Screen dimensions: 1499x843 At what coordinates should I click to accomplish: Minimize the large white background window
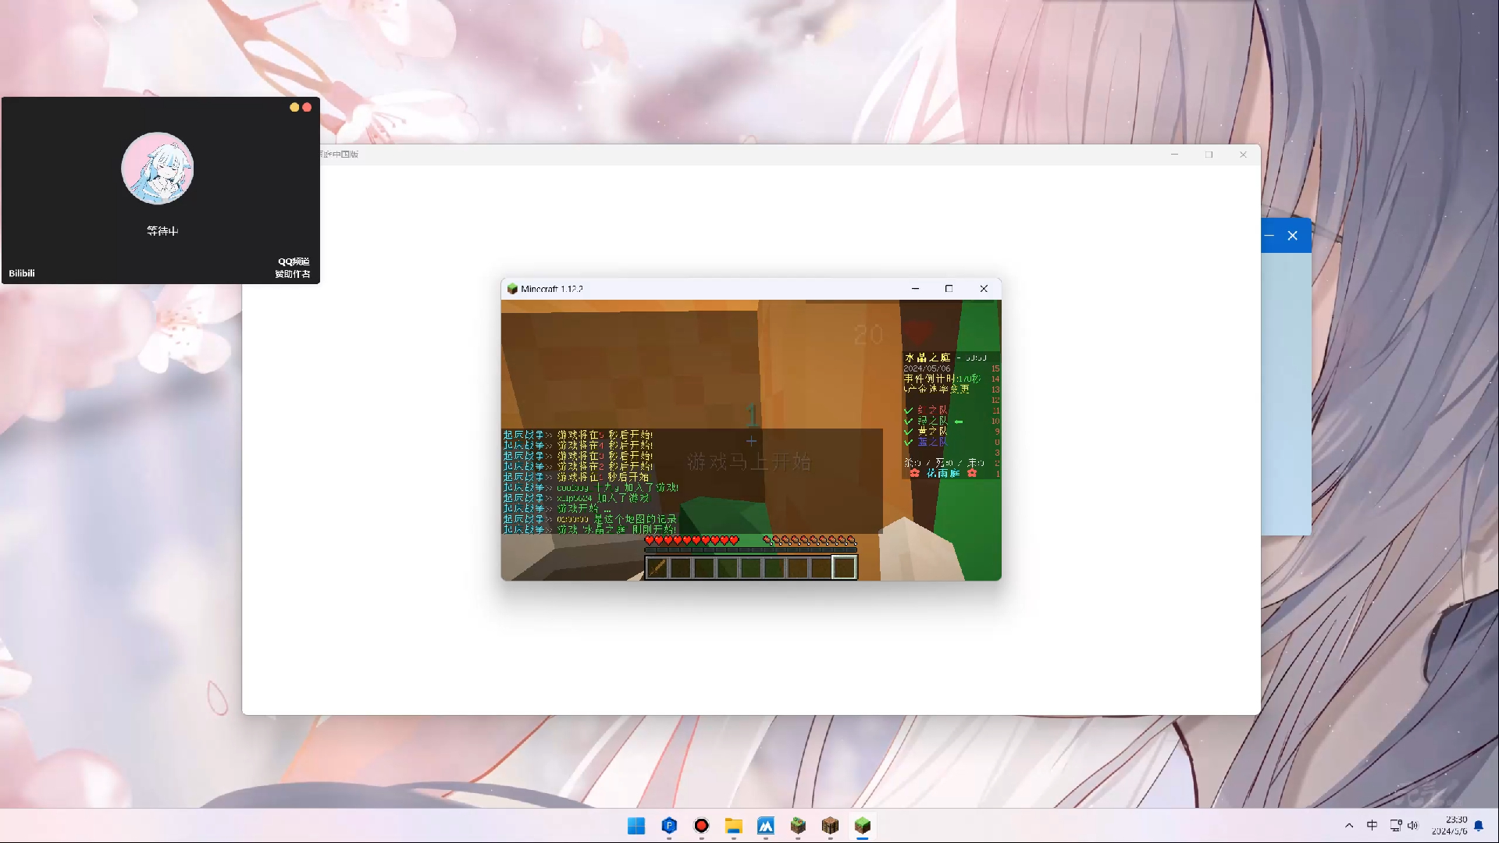click(1174, 155)
